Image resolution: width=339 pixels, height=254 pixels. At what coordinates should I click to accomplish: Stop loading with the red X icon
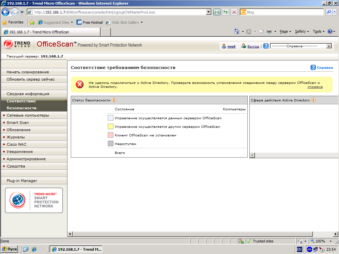(x=234, y=12)
